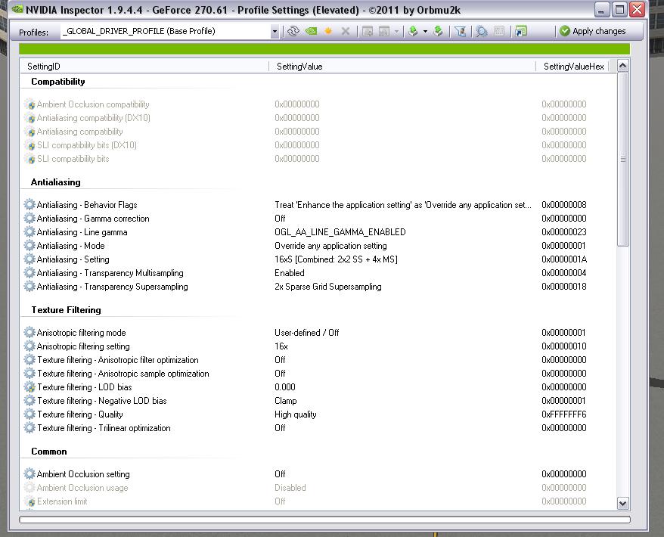This screenshot has width=664, height=537.
Task: Click the value "OGL_AA_LINE_GAMMA_ENABLED"
Action: coord(340,232)
